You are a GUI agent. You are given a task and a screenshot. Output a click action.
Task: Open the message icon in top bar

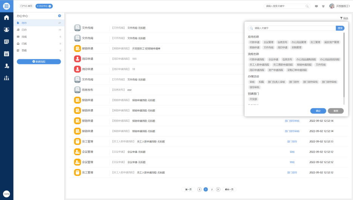click(316, 6)
